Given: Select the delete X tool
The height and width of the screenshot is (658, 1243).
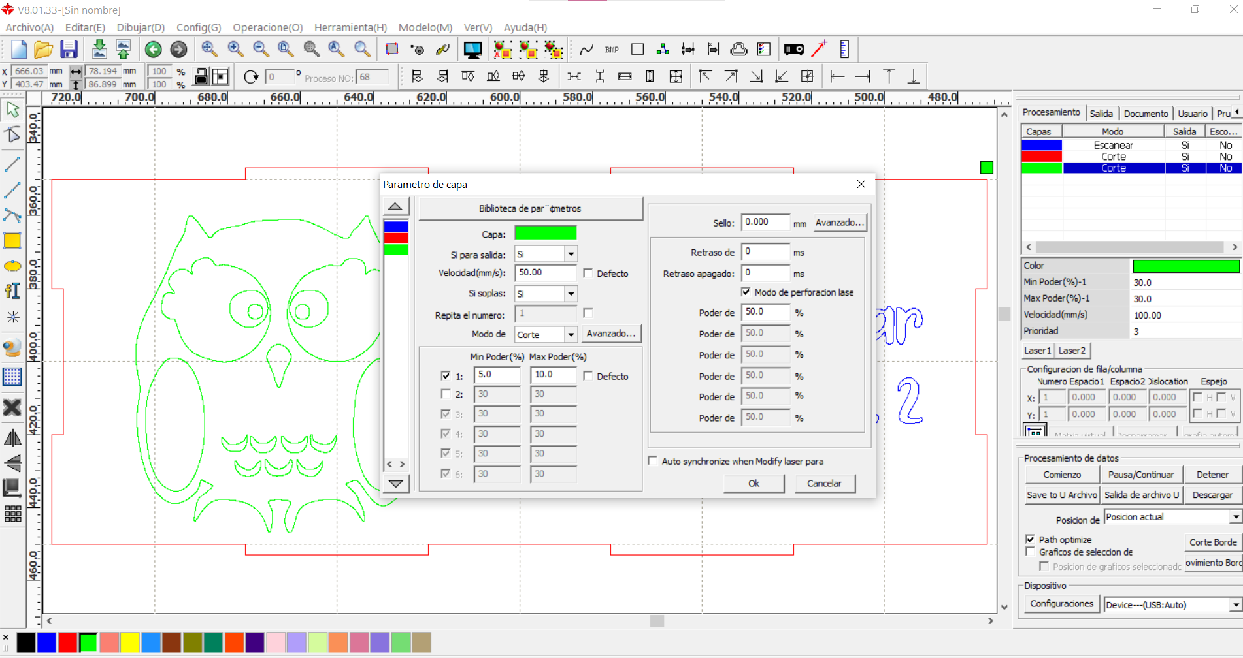Looking at the screenshot, I should pyautogui.click(x=12, y=408).
